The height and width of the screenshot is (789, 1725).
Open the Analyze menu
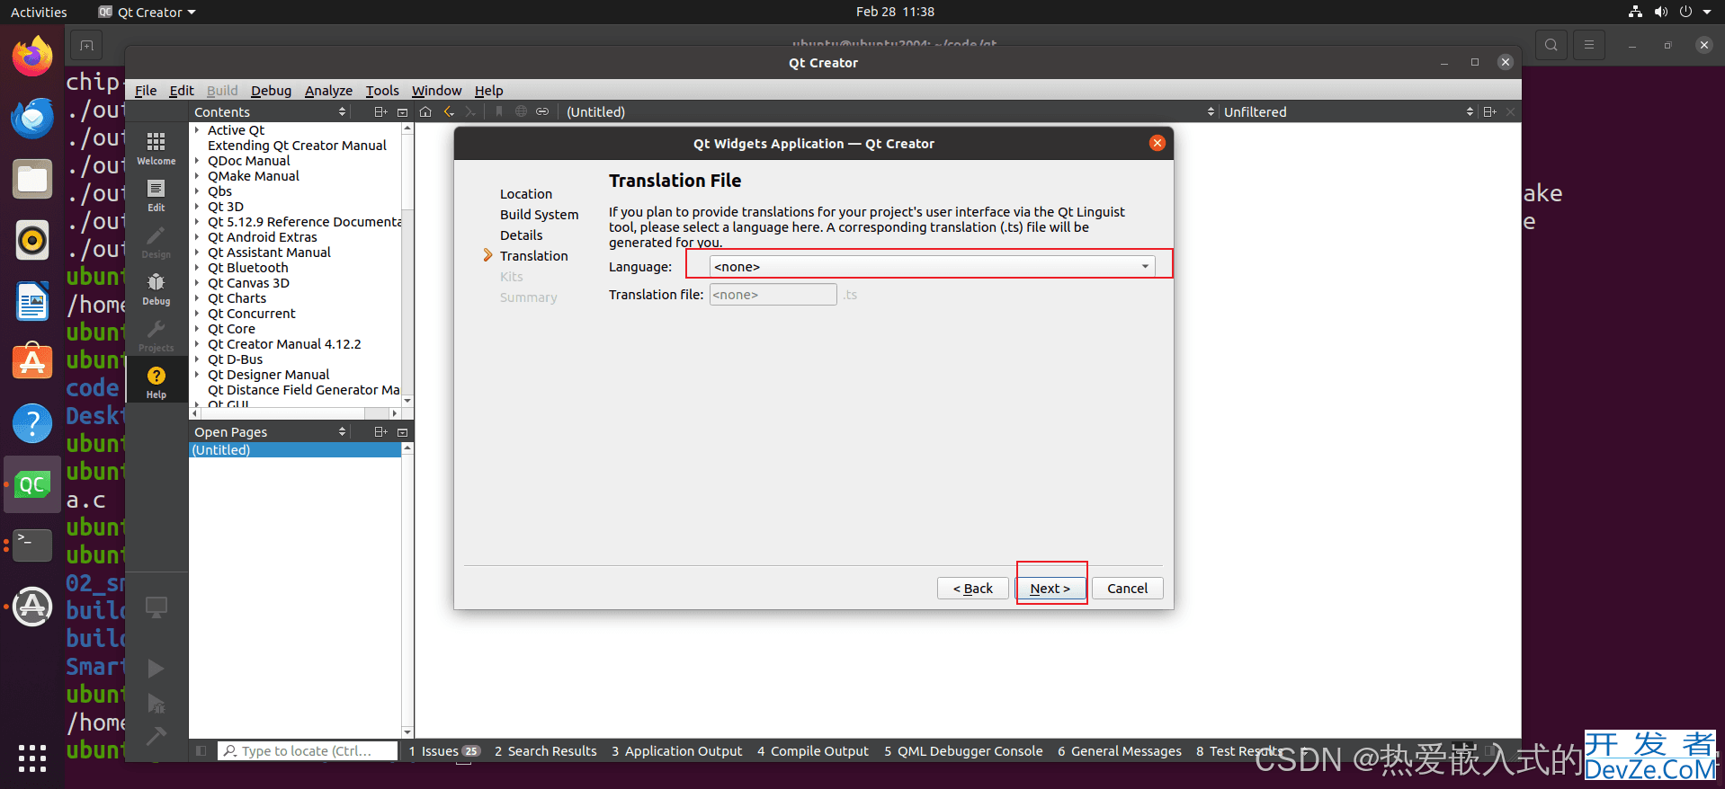pyautogui.click(x=328, y=91)
